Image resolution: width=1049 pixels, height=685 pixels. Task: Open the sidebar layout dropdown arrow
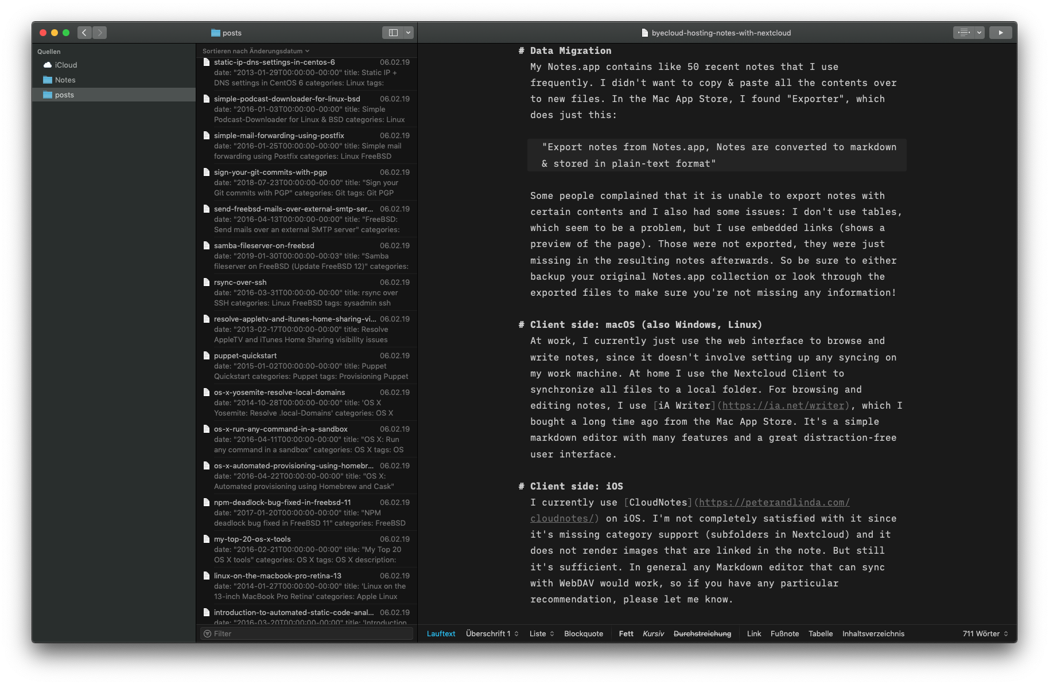[x=409, y=33]
